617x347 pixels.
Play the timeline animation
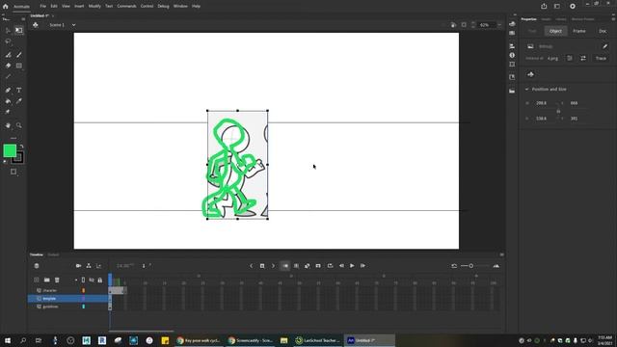(x=352, y=266)
